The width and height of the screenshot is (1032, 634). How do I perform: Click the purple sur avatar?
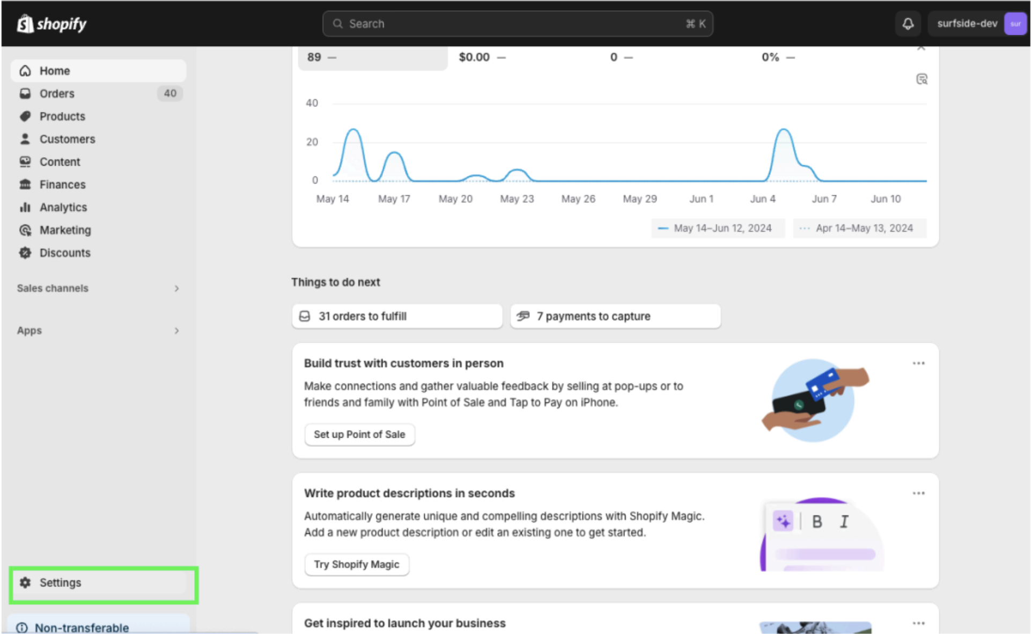click(x=1015, y=24)
